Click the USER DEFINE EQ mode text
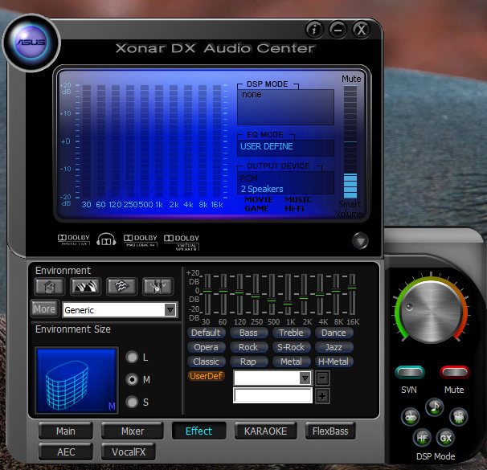This screenshot has width=487, height=470. click(267, 146)
